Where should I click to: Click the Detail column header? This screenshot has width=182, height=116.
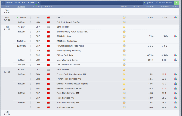124,7
